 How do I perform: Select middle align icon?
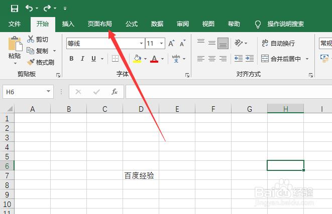tap(212, 43)
